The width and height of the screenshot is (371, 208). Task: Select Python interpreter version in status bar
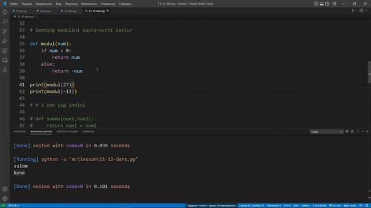(319, 206)
